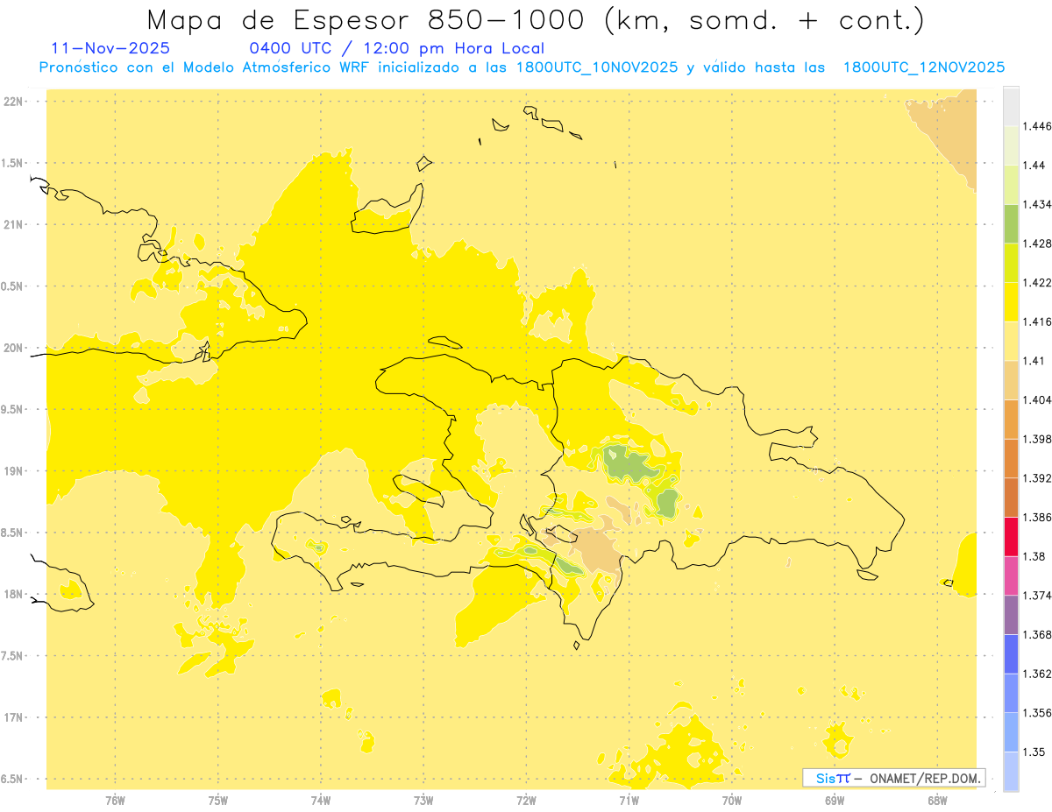The image size is (1052, 812).
Task: Select the red 1.38–1.386 colorbar swatch
Action: tap(1011, 536)
